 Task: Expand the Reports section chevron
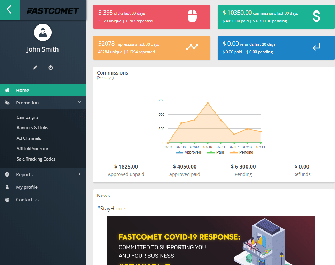(79, 174)
